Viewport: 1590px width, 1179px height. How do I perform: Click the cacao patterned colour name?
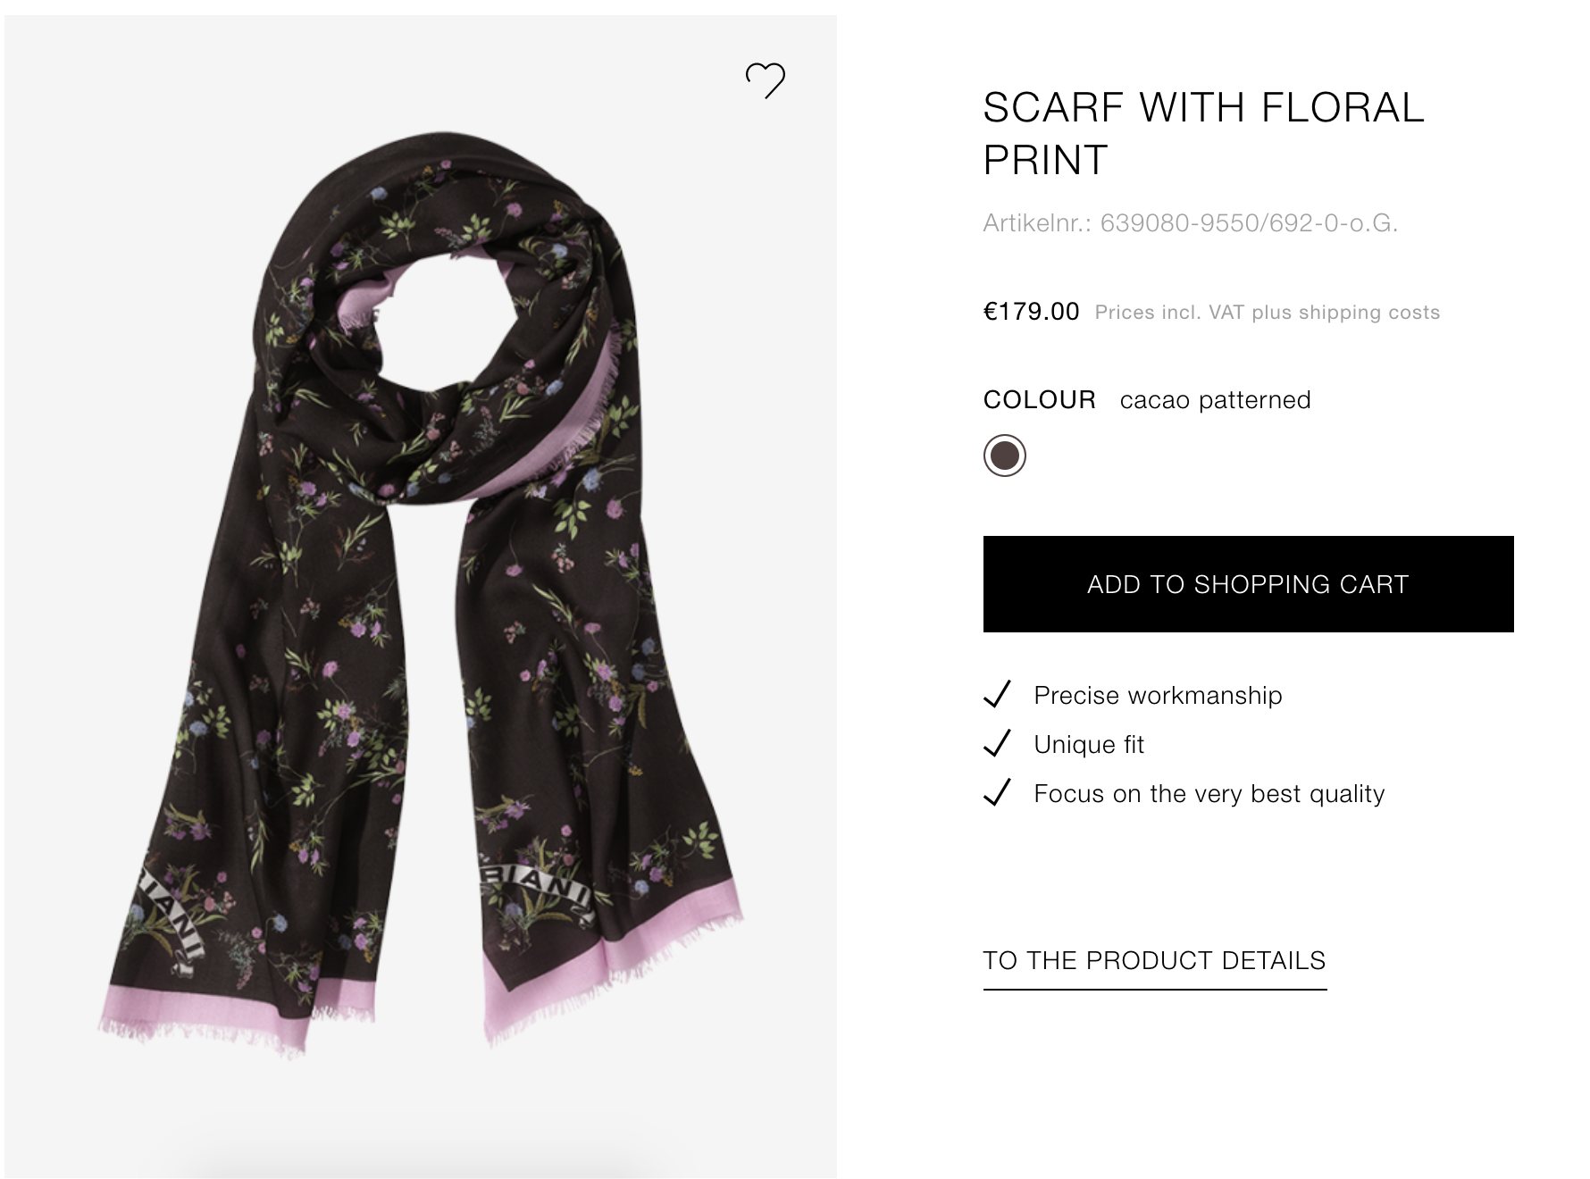pyautogui.click(x=1215, y=399)
